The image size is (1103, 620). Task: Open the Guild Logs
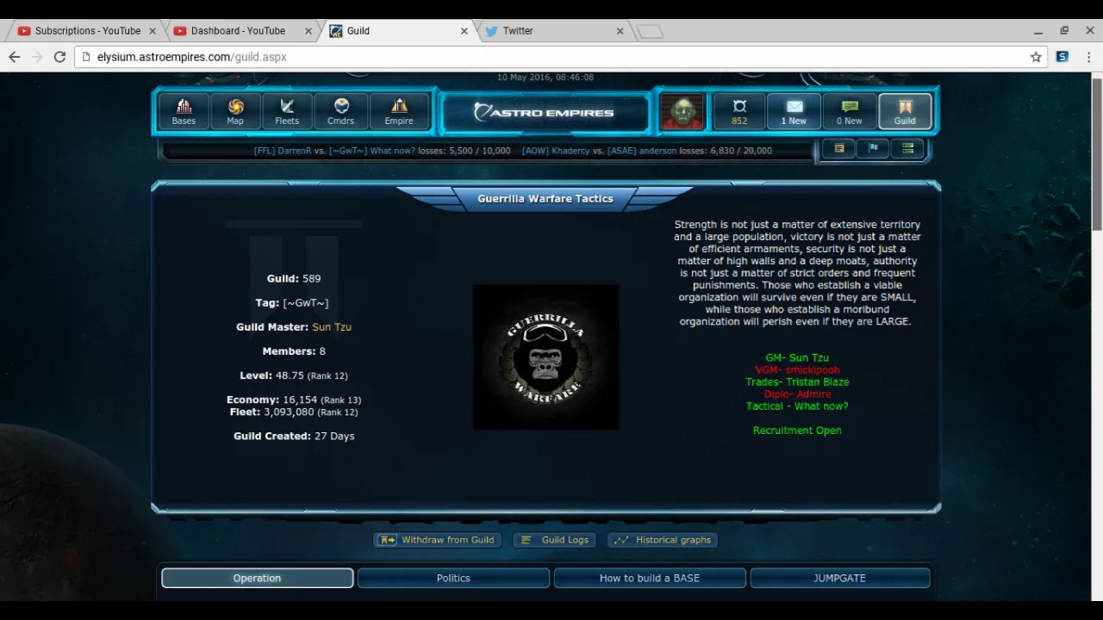pyautogui.click(x=555, y=540)
